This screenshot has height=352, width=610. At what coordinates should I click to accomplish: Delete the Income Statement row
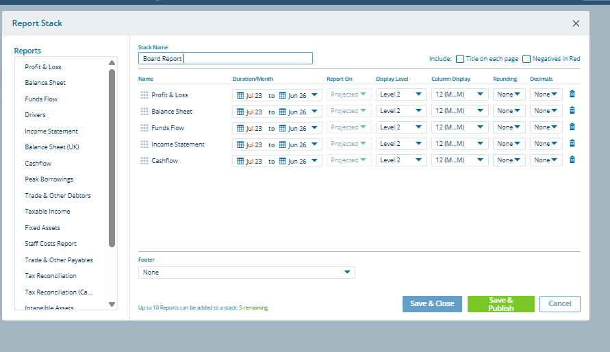pyautogui.click(x=572, y=143)
